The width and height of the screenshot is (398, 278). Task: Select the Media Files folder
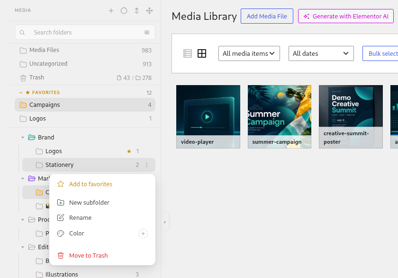85,50
